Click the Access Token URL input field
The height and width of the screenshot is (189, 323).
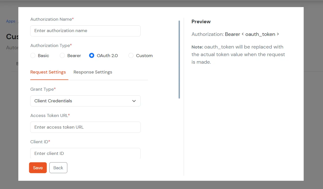(85, 127)
